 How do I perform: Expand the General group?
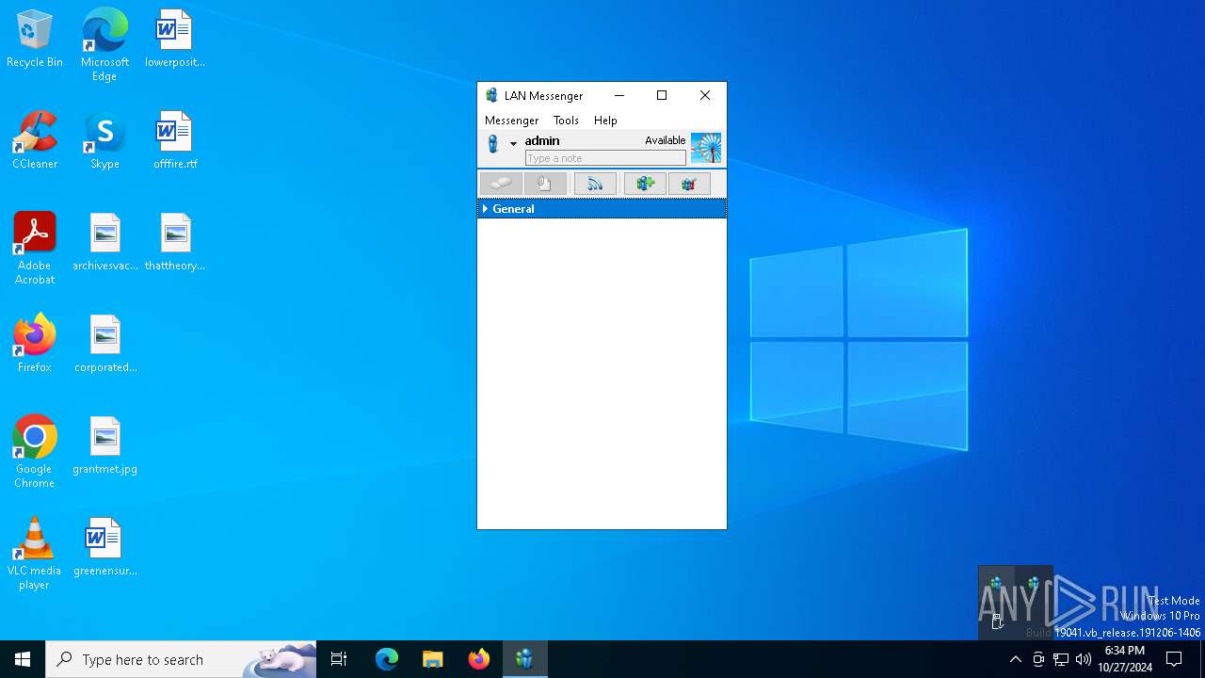[x=485, y=209]
